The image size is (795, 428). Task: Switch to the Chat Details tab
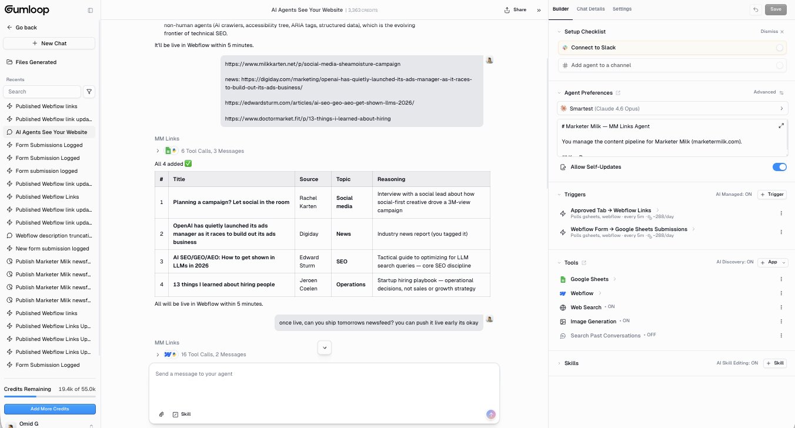point(590,9)
